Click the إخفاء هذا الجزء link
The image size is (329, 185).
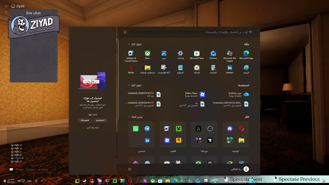pyautogui.click(x=93, y=128)
